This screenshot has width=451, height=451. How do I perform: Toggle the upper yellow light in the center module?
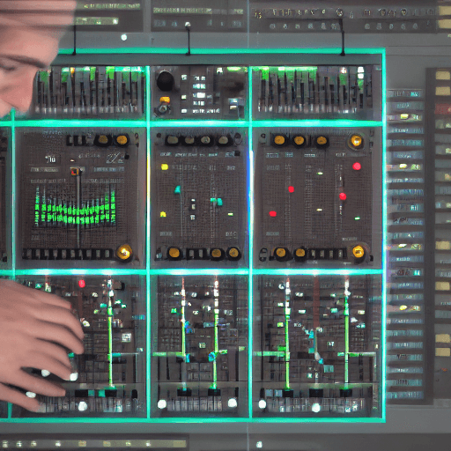tap(165, 167)
